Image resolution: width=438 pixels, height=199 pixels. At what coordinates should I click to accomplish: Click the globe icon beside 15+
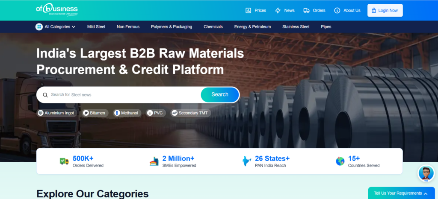click(x=340, y=161)
